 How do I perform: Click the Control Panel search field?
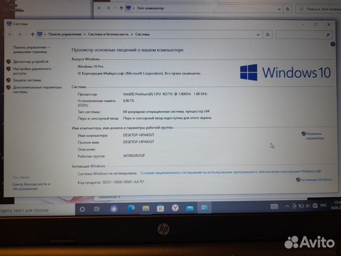(304, 35)
